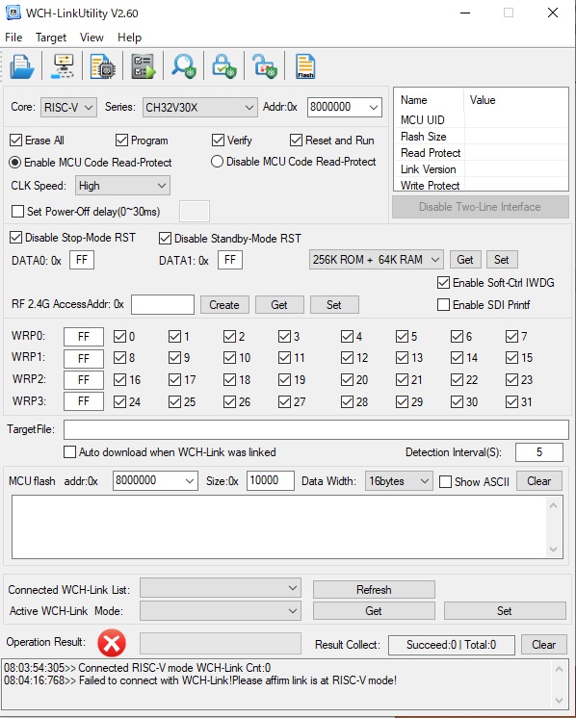The image size is (576, 718).
Task: Click the Detection Interval field
Action: [539, 452]
